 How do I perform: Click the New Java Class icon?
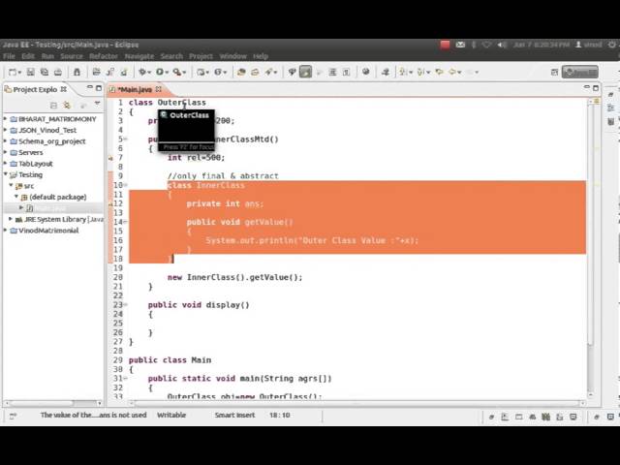pos(218,72)
